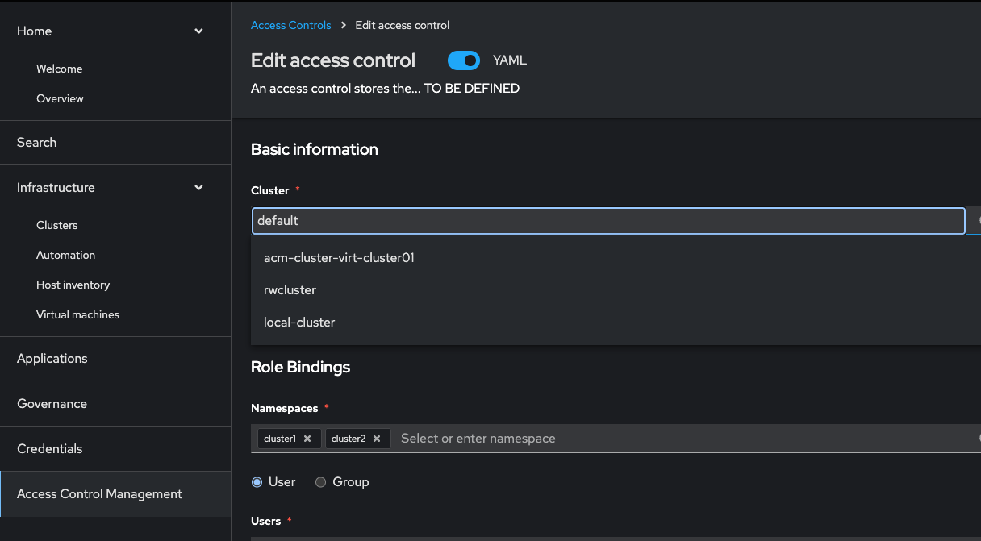Image resolution: width=981 pixels, height=541 pixels.
Task: Collapse the Infrastructure navigation section
Action: (x=198, y=188)
